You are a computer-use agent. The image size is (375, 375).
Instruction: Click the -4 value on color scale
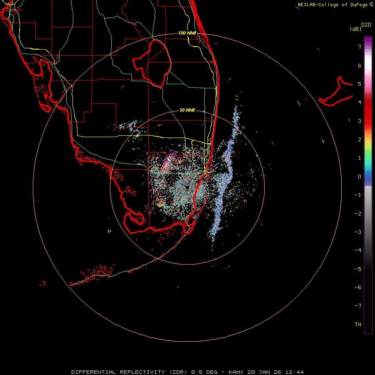pos(358,250)
